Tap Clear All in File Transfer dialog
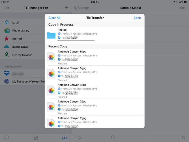This screenshot has width=189, height=142. point(54,18)
